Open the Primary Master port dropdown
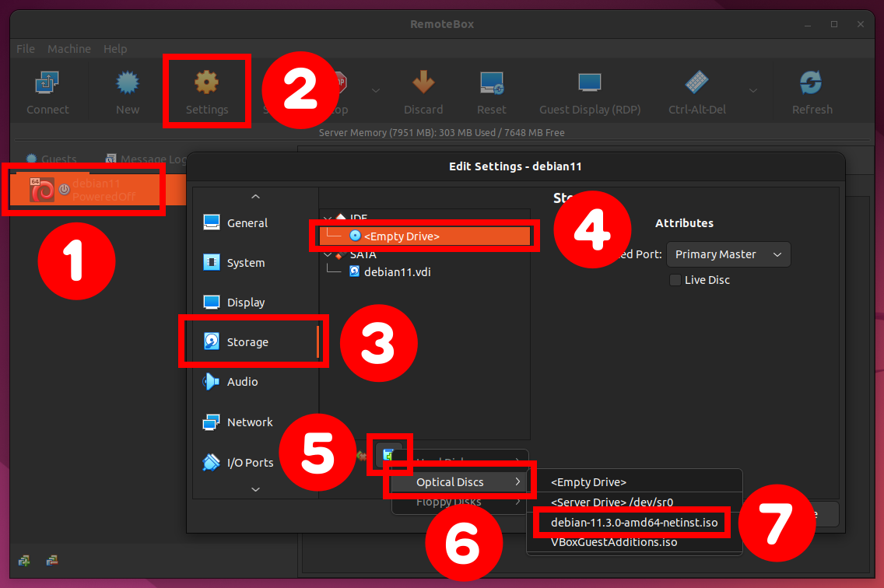The height and width of the screenshot is (588, 884). (x=728, y=254)
